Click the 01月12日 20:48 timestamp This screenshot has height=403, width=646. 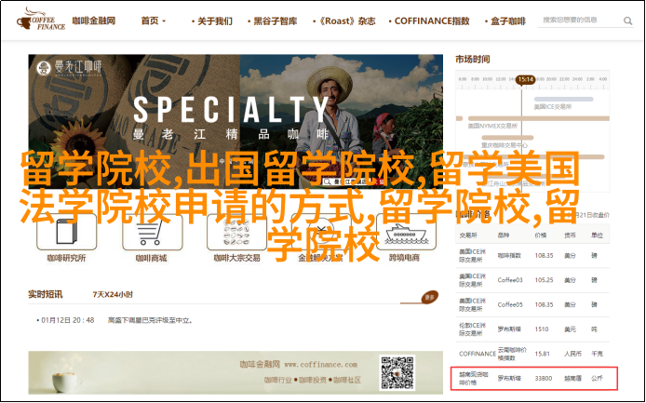[x=68, y=320]
